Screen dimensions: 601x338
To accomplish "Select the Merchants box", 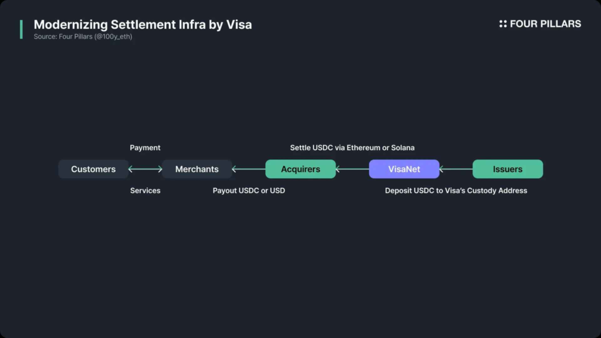I will click(197, 169).
